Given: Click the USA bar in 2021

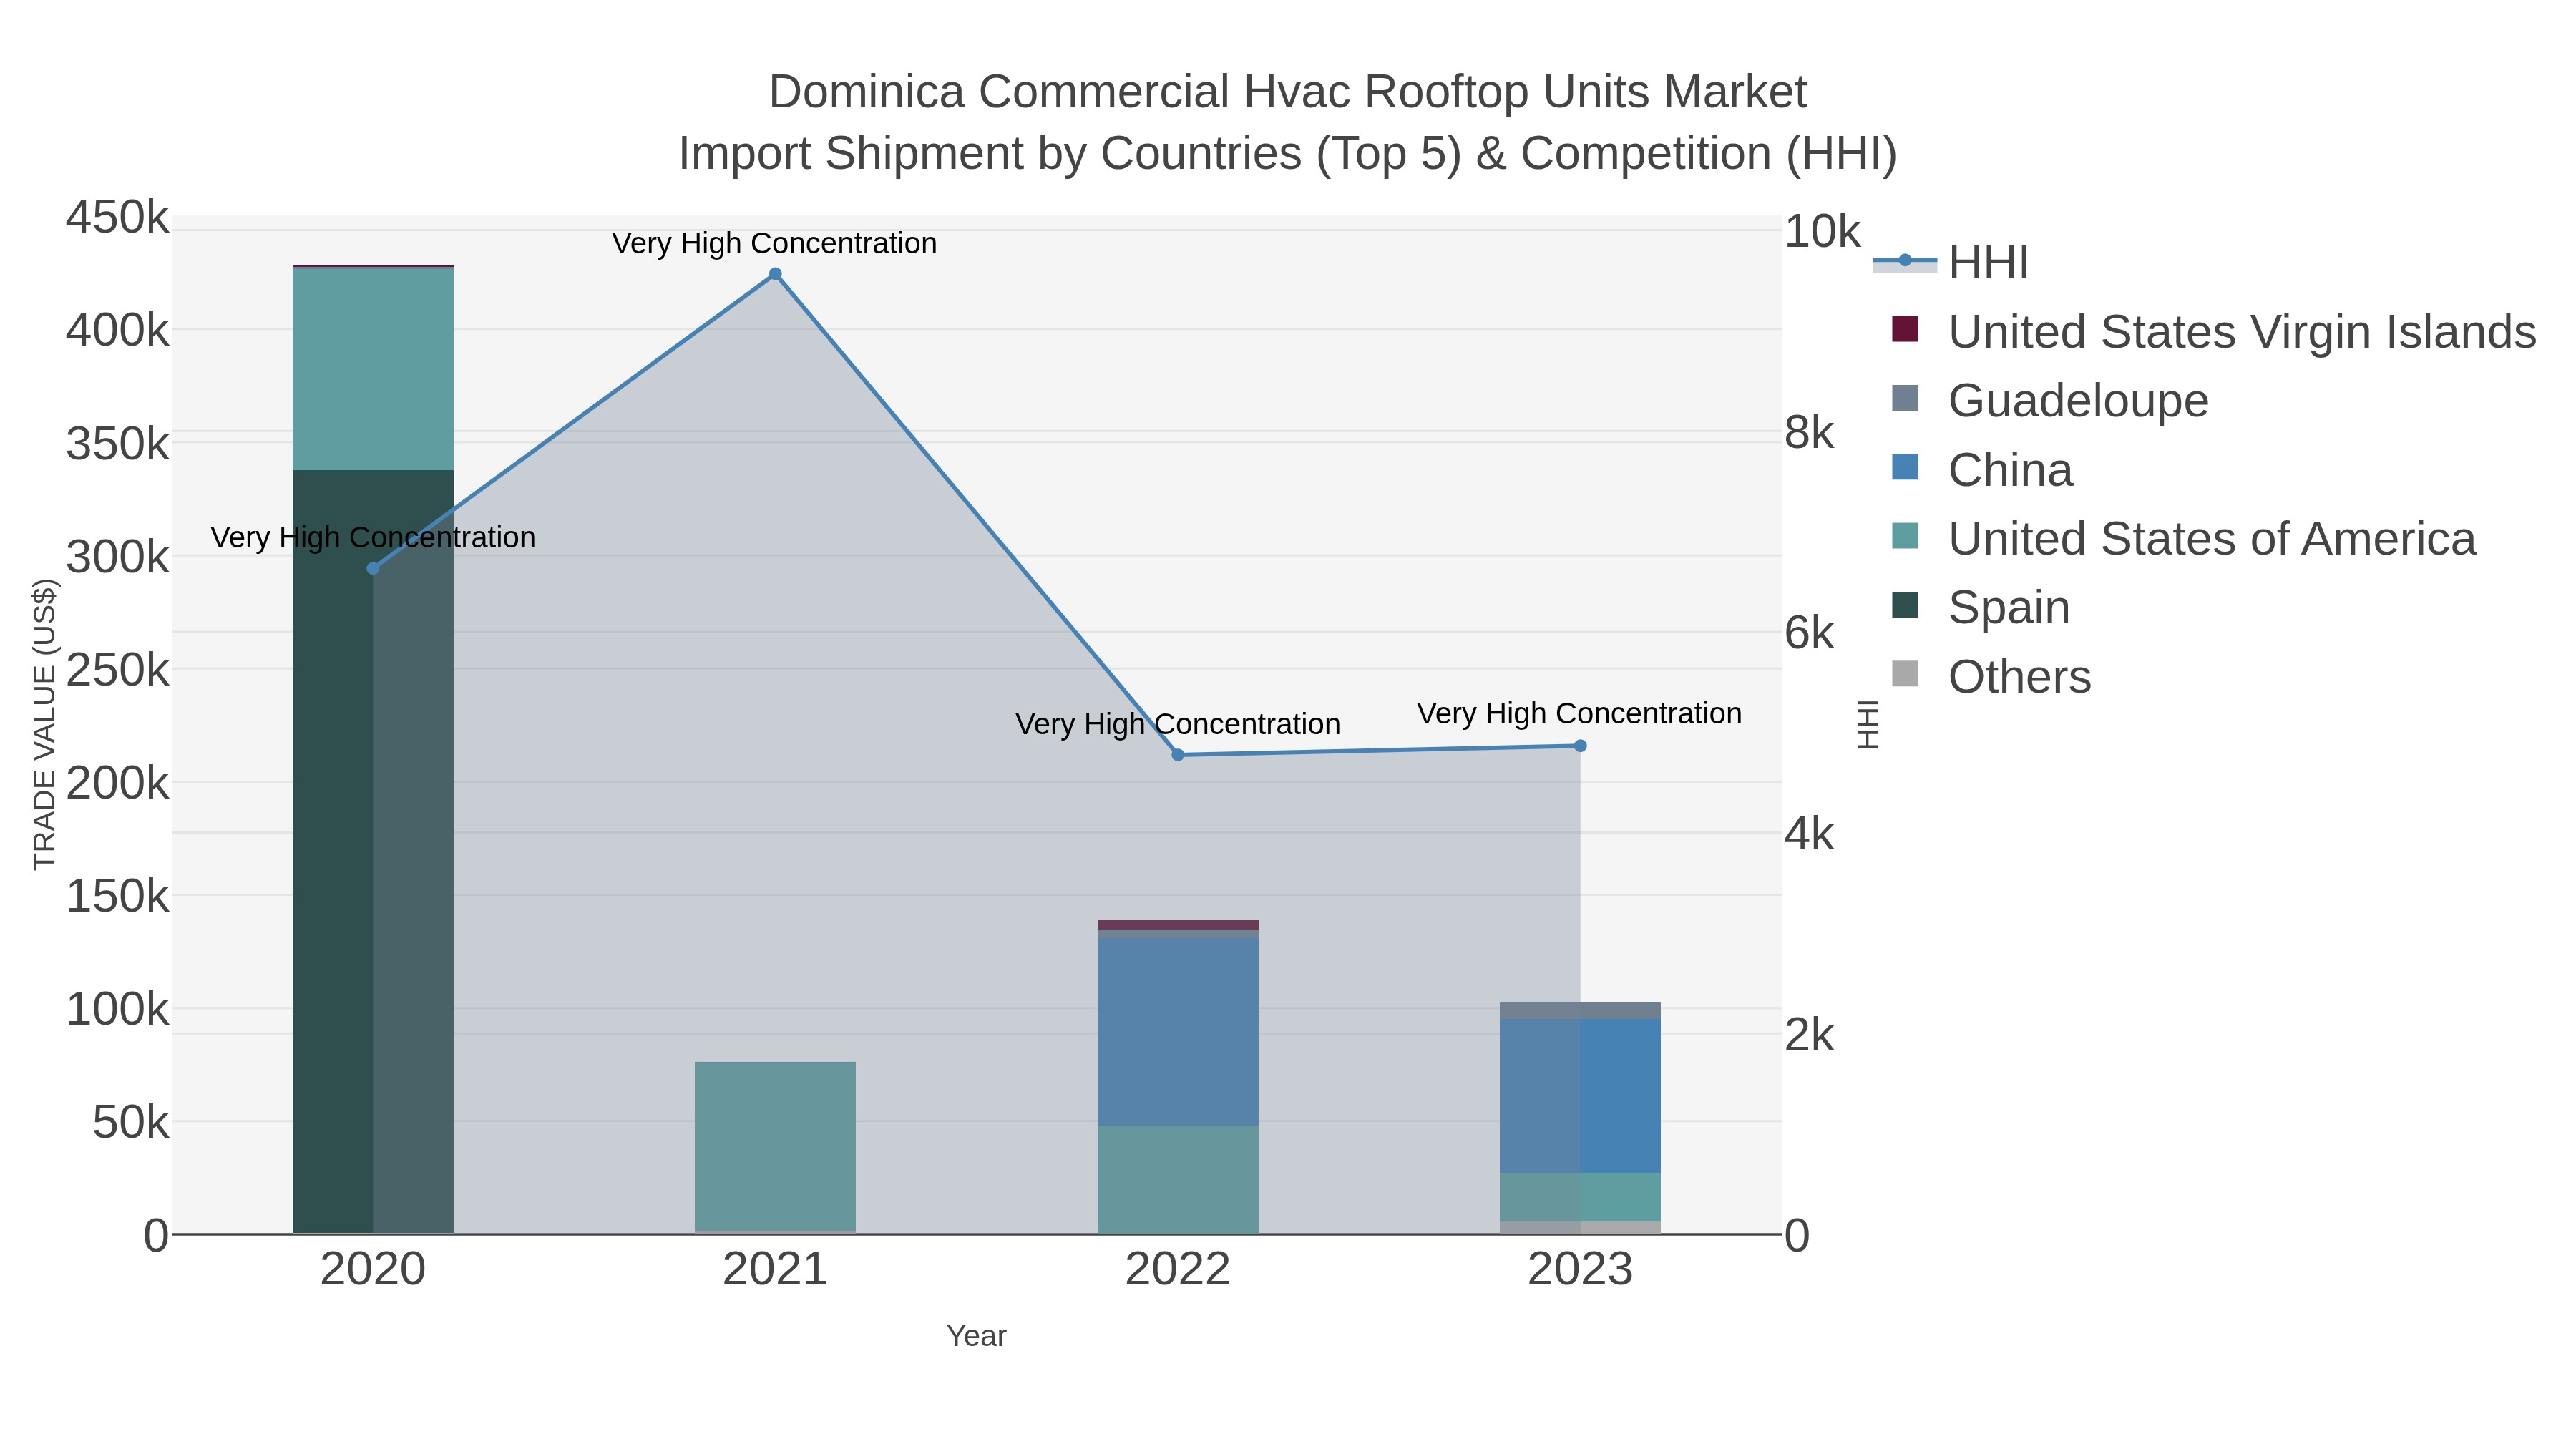Looking at the screenshot, I should (775, 1146).
